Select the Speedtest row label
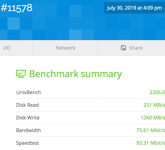This screenshot has width=165, height=150. point(27,143)
